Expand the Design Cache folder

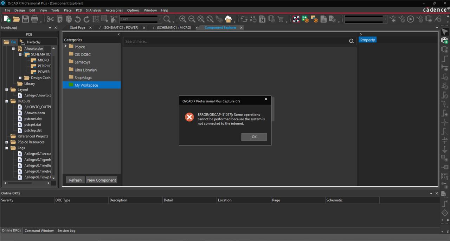click(20, 78)
